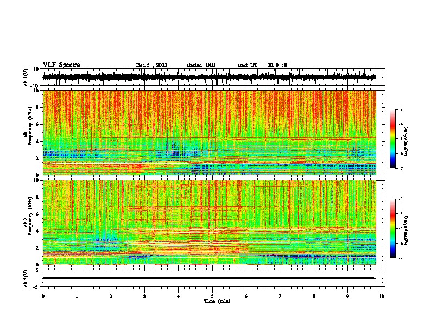Click the ch.1 voltage waveform trace panel
This screenshot has width=430, height=332.
[212, 77]
